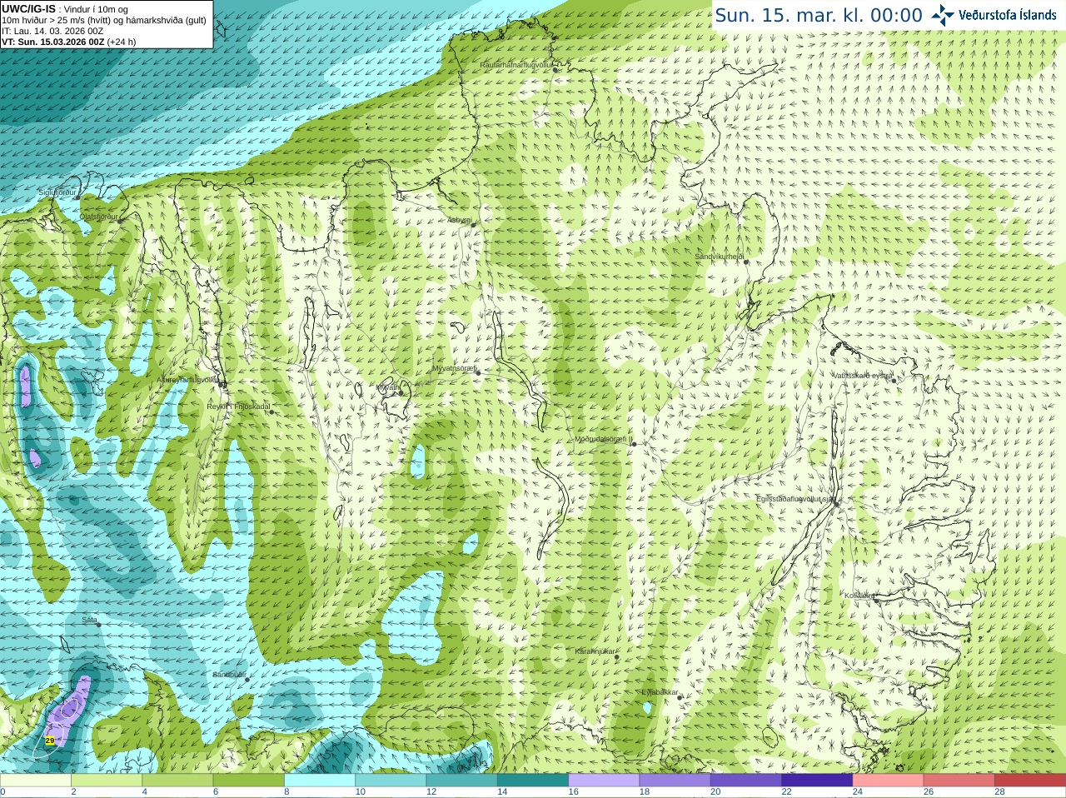This screenshot has width=1066, height=798.
Task: Pick the 16–18 m/s lavender swatch
Action: (604, 781)
